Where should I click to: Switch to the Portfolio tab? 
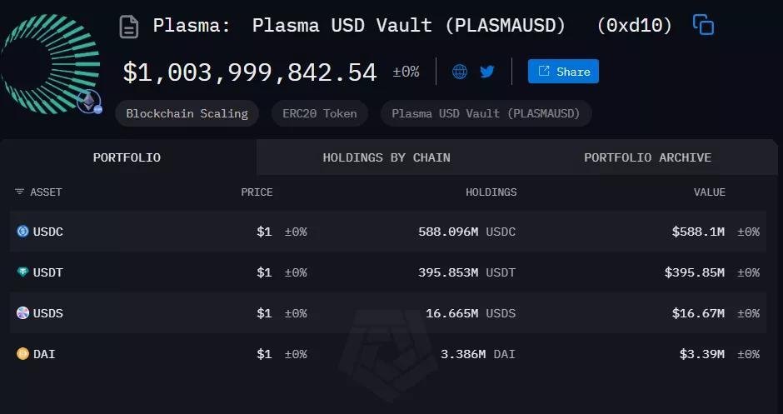pos(127,157)
